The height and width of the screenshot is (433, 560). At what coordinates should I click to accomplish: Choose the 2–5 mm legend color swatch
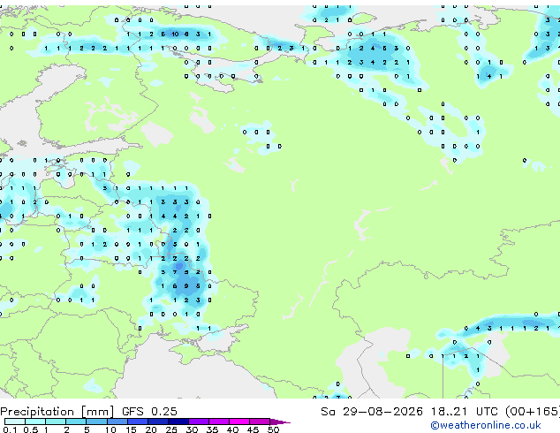76,422
